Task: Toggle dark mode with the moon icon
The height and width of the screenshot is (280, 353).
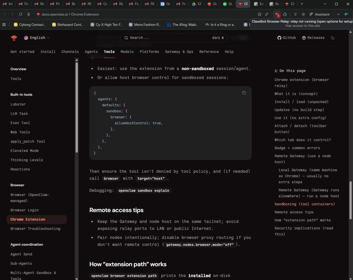Action: click(x=333, y=38)
